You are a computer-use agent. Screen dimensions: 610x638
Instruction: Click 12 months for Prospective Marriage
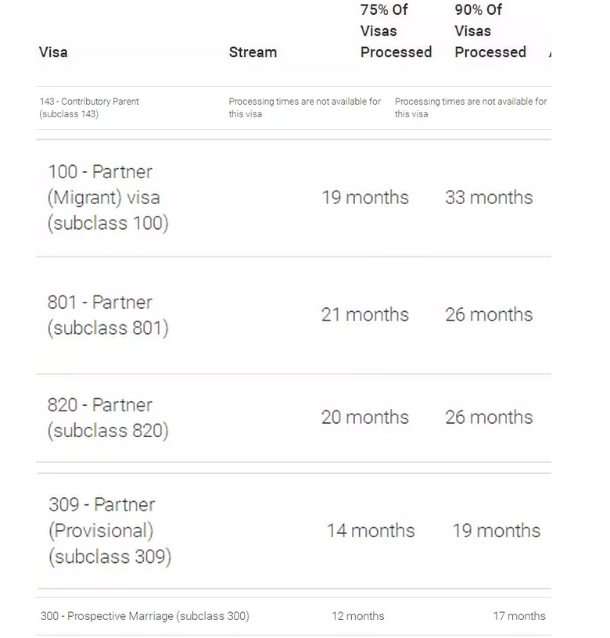[x=358, y=616]
